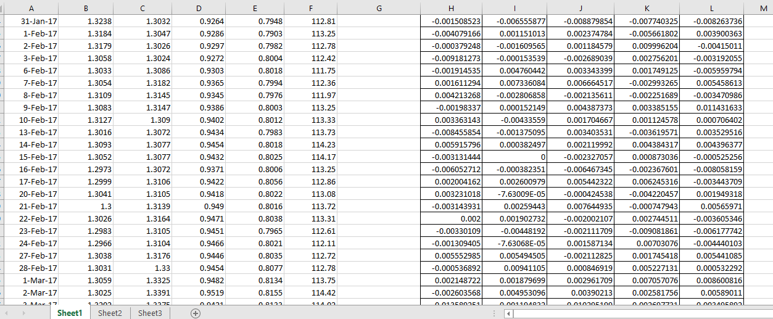Click cell value 114.23
Viewport: 773px width, 319px height.
point(310,144)
